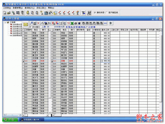Select the 2005年02月 tree item
The width and height of the screenshot is (165, 124).
point(17,25)
